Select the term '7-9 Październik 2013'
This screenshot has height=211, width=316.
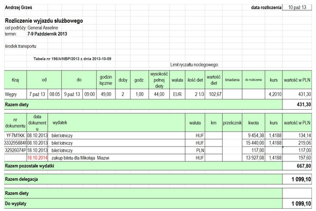click(x=47, y=34)
